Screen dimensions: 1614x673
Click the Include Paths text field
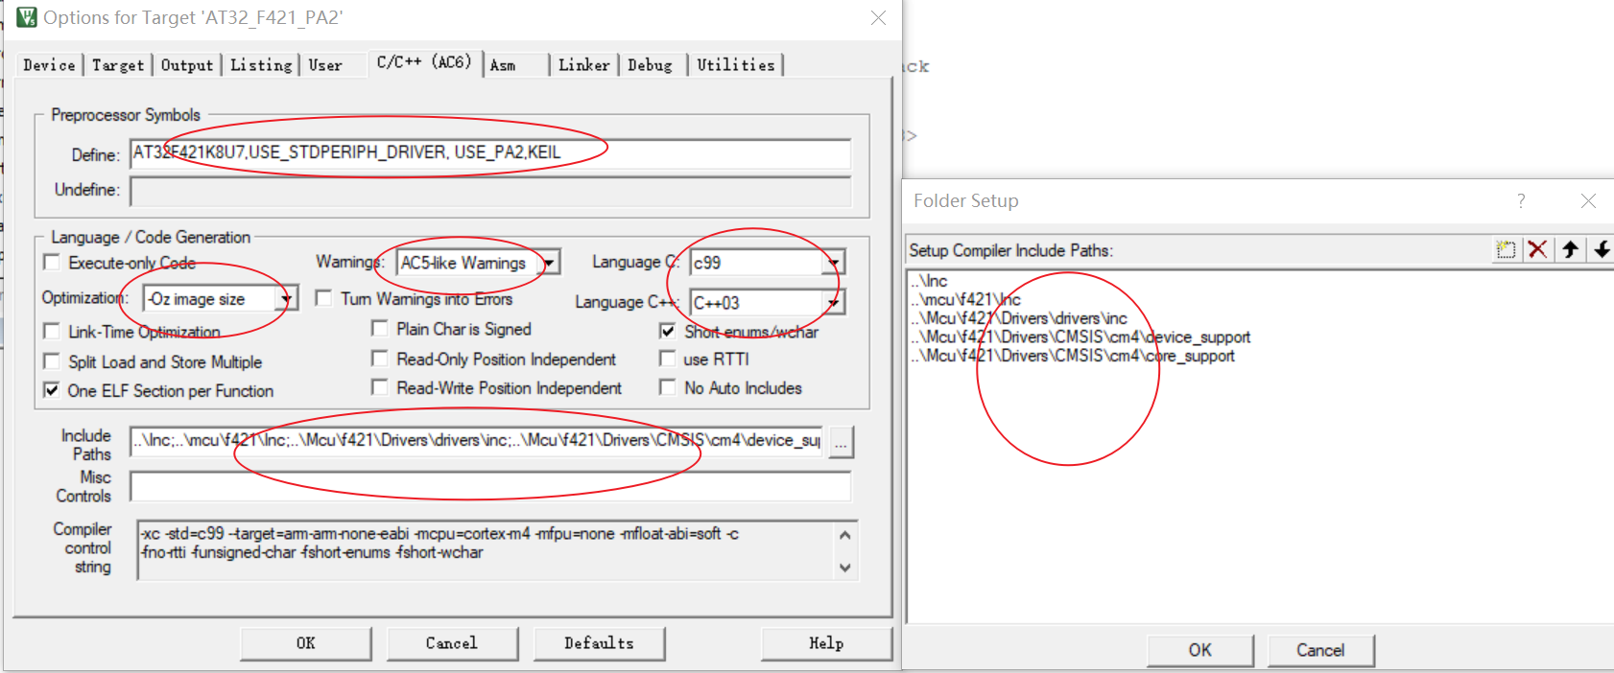477,441
